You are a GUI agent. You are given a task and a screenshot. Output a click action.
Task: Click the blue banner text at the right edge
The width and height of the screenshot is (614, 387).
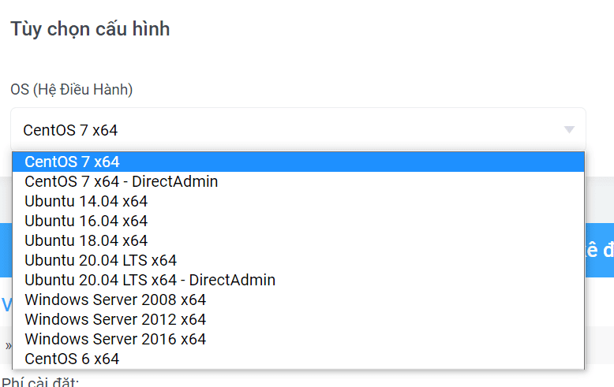coord(600,250)
